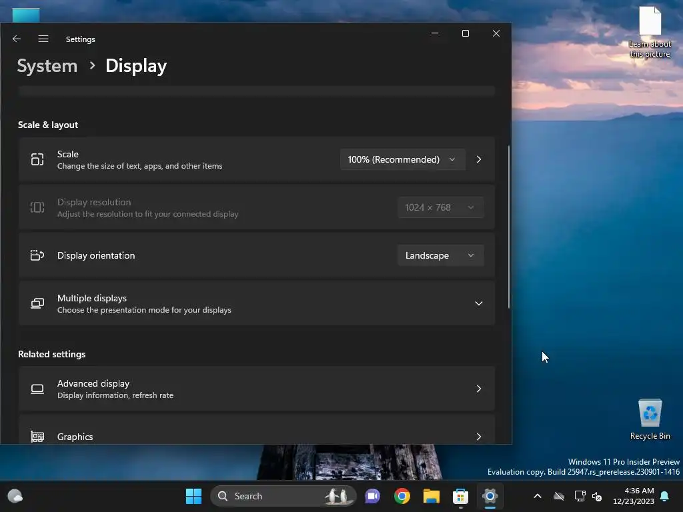Select the Recycle Bin desktop icon
The width and height of the screenshot is (683, 512).
point(650,419)
